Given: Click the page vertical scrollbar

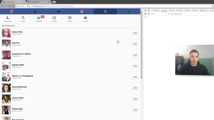Looking at the screenshot, I should (x=141, y=45).
